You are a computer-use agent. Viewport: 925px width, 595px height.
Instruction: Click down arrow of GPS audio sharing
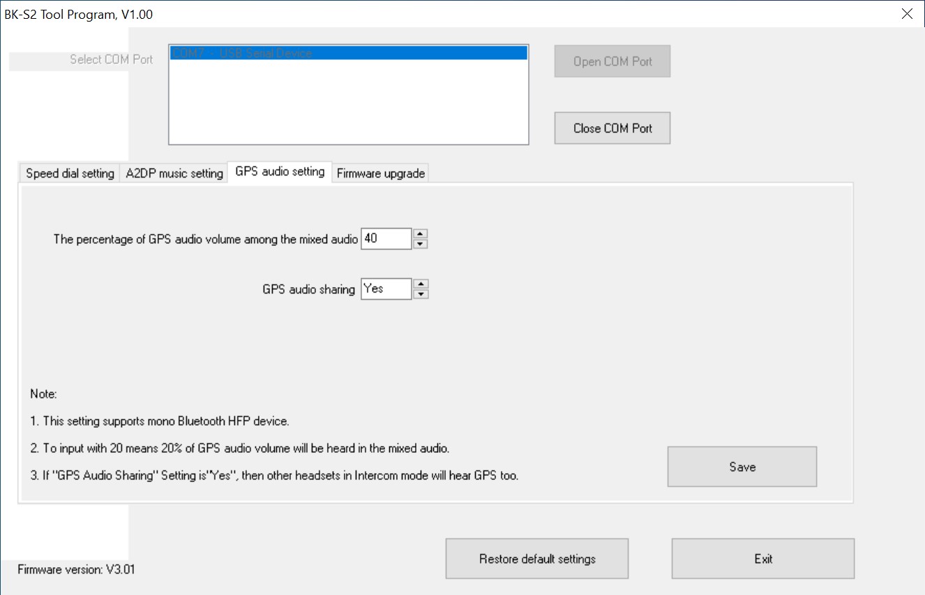coord(421,294)
